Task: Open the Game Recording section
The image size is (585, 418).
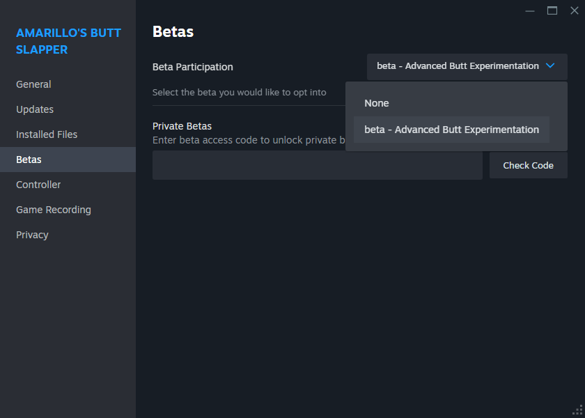Action: 53,209
